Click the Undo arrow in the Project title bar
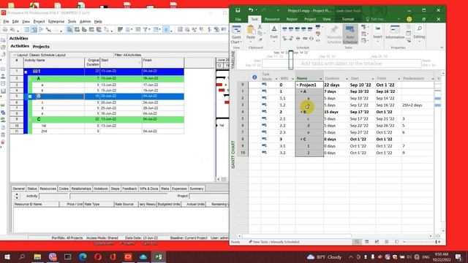This screenshot has width=468, height=263. pos(251,10)
